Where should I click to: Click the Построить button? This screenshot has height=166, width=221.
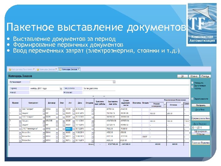coord(201,105)
